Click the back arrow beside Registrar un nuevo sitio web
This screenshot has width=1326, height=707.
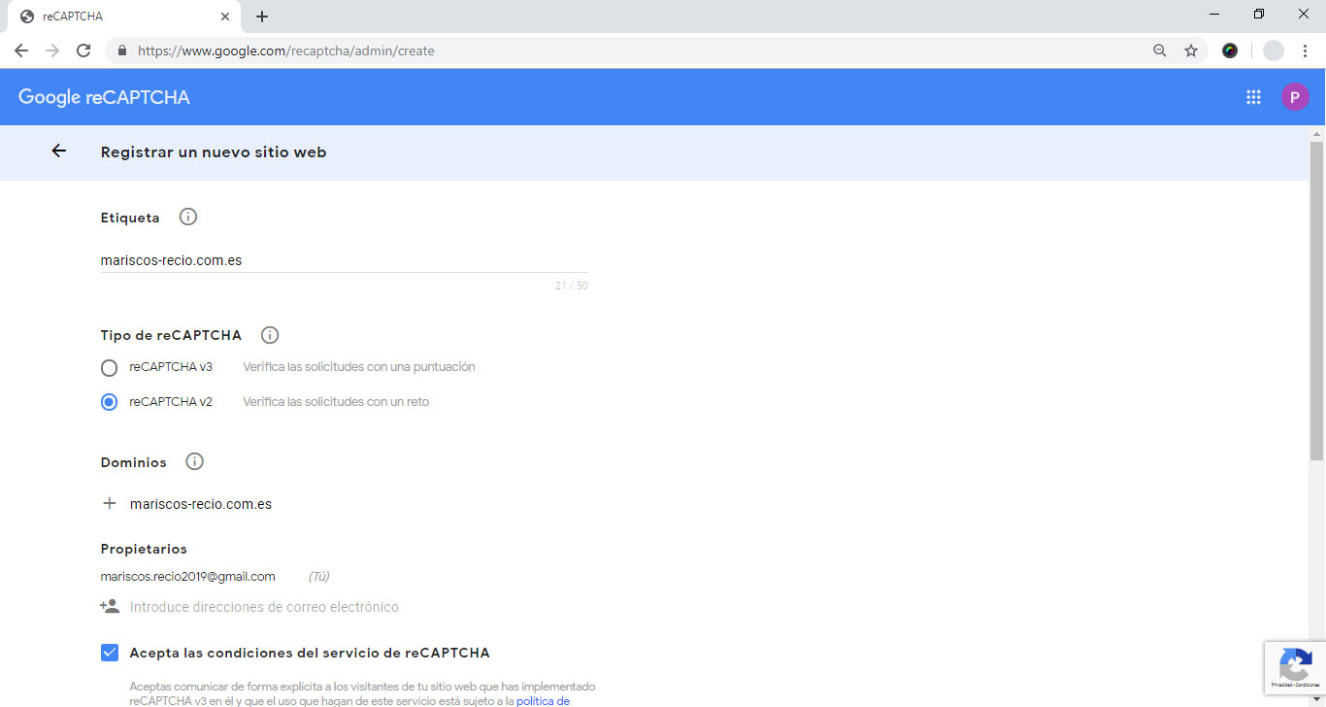click(59, 151)
